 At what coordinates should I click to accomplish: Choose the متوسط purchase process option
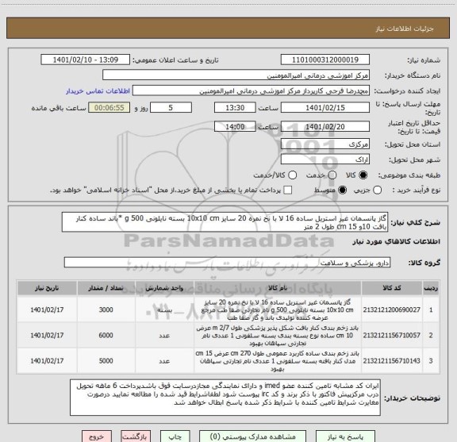(x=342, y=190)
